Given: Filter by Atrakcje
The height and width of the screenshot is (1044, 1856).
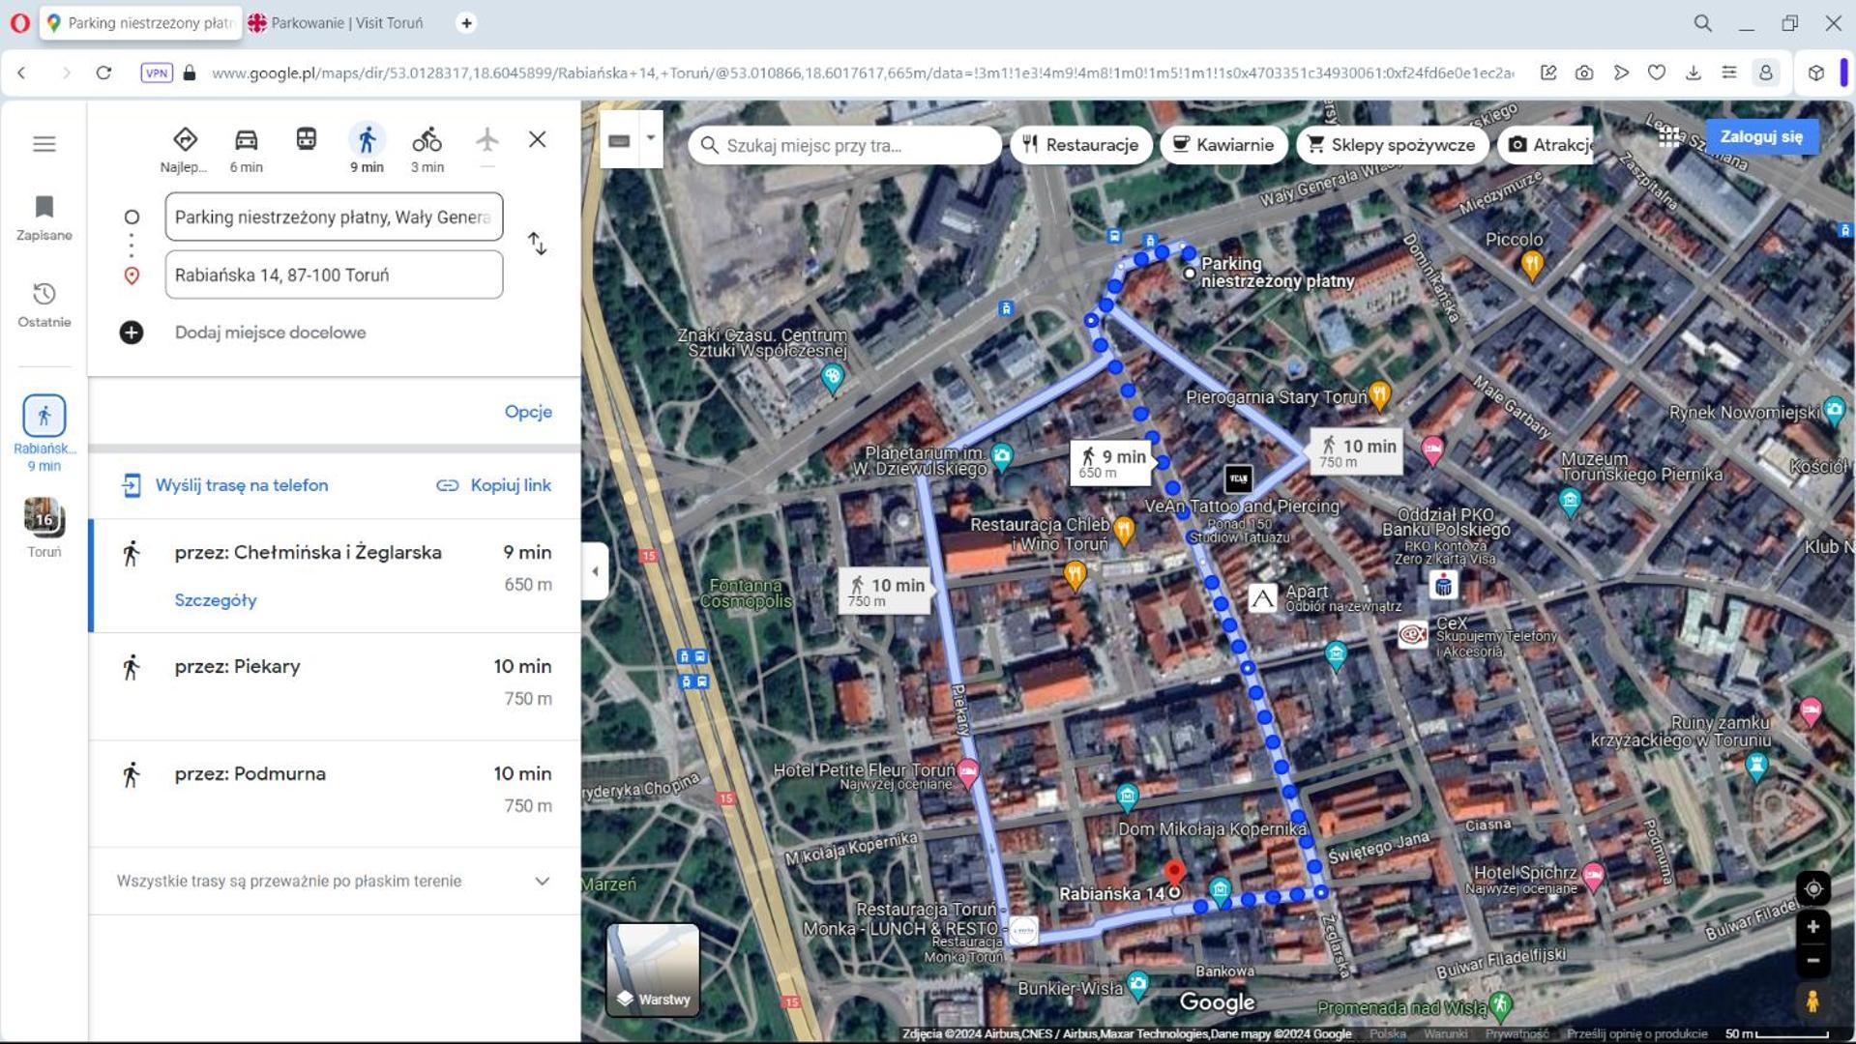Looking at the screenshot, I should click(1546, 145).
